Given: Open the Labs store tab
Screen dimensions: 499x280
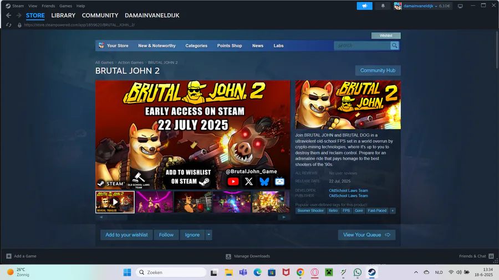Looking at the screenshot, I should click(x=278, y=46).
